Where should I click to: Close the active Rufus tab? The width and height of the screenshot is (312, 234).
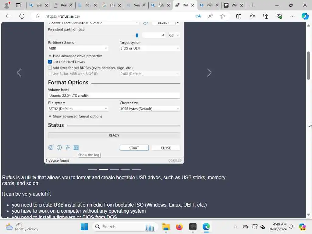coord(193,5)
